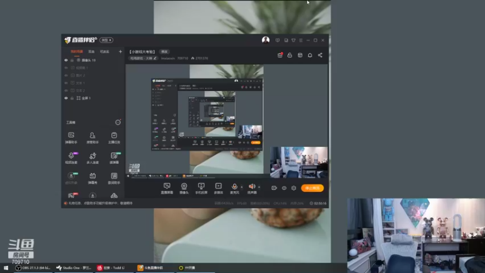Expand the speaker volume arrow
Screen dimensions: 485x273
click(259, 187)
